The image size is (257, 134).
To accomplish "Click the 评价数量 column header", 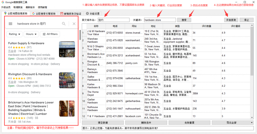I will coord(207,26).
